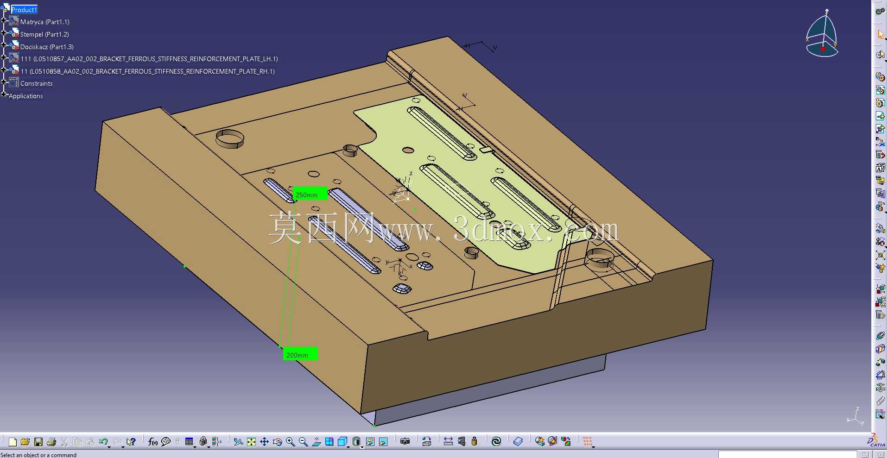Open the view mode dropdown arrow
The width and height of the screenshot is (887, 458).
click(362, 447)
